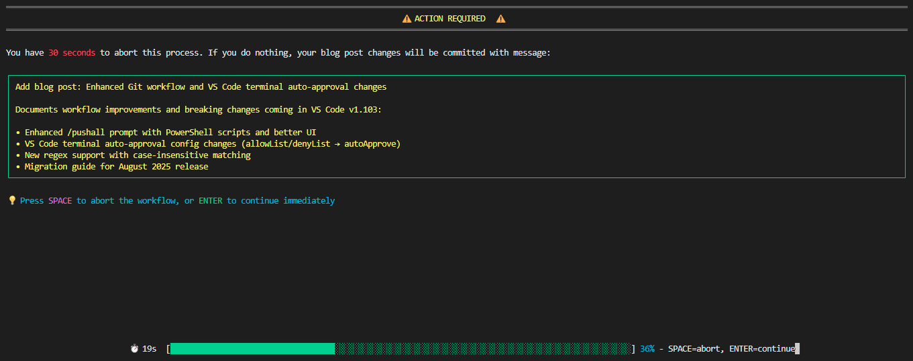This screenshot has width=913, height=361.
Task: Click the 'New regex support' bullet line
Action: point(133,155)
